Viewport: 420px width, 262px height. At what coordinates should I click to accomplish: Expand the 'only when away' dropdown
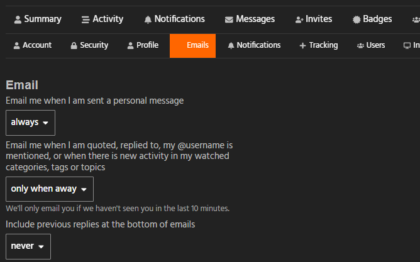50,189
